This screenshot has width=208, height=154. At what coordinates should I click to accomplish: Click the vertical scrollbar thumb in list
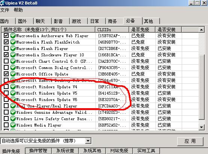tap(201, 87)
